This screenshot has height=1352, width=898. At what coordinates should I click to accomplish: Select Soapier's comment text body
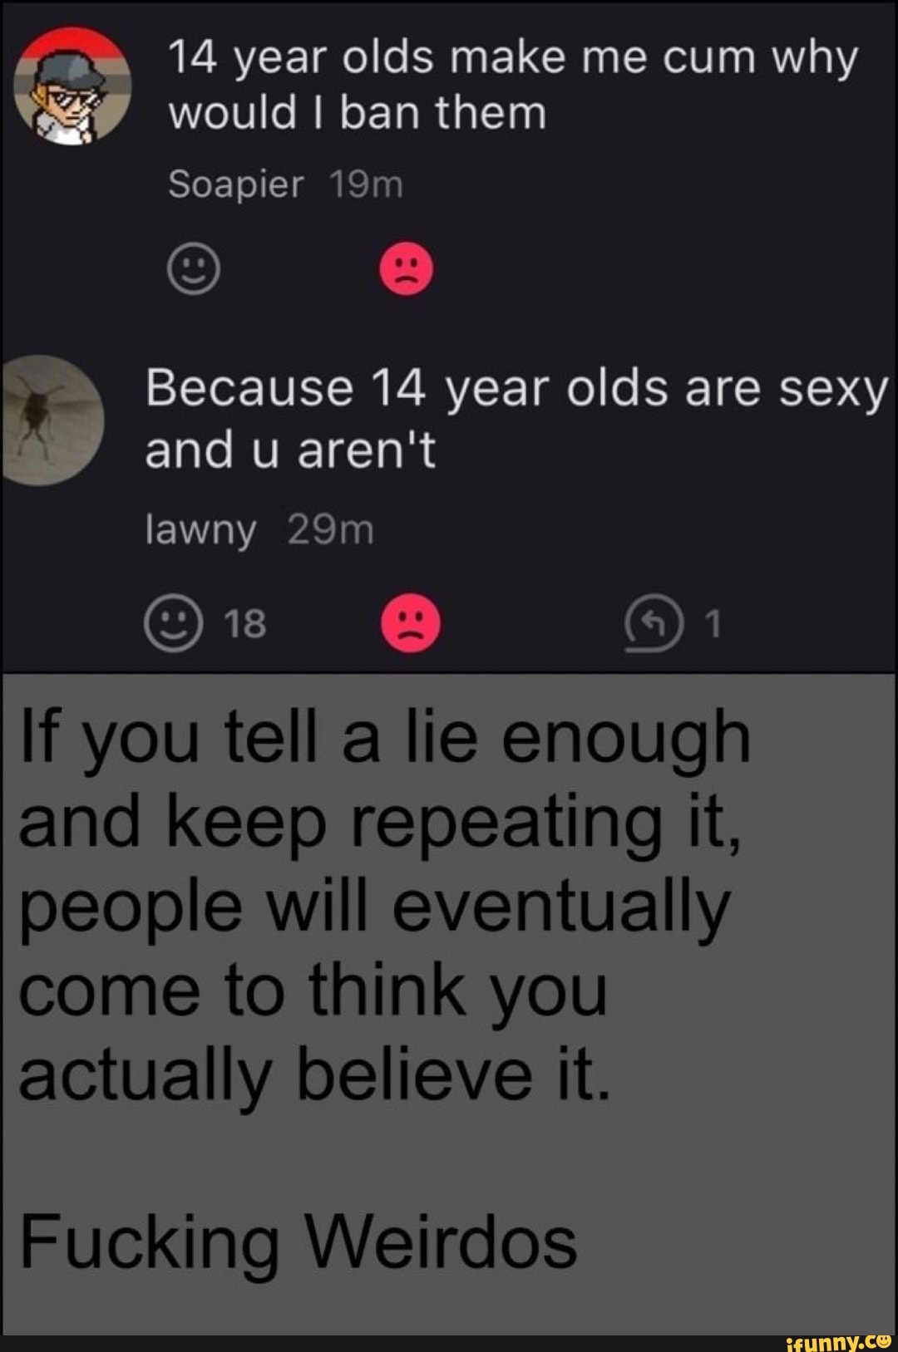tap(513, 85)
